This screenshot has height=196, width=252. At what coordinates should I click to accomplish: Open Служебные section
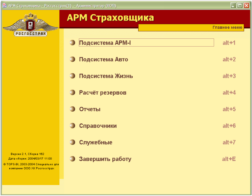pos(96,142)
